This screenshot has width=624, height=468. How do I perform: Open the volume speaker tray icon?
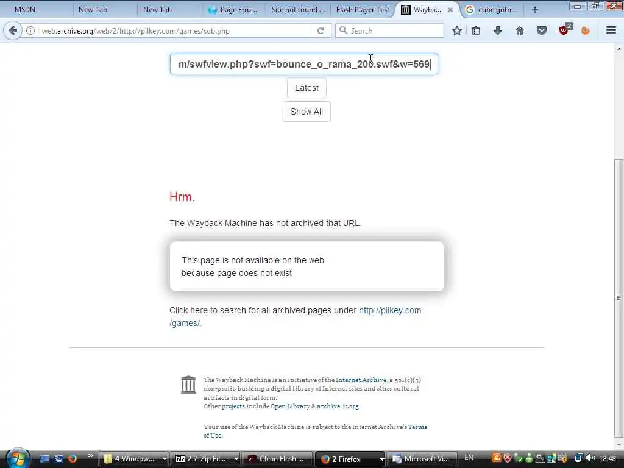pos(590,458)
